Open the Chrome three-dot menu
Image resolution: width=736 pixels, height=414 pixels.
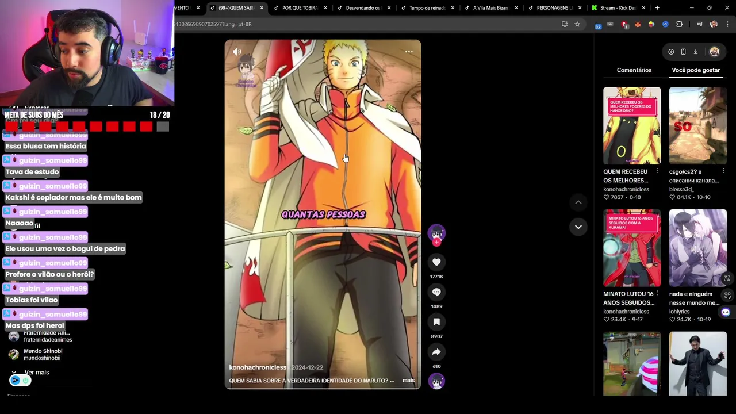(x=727, y=24)
